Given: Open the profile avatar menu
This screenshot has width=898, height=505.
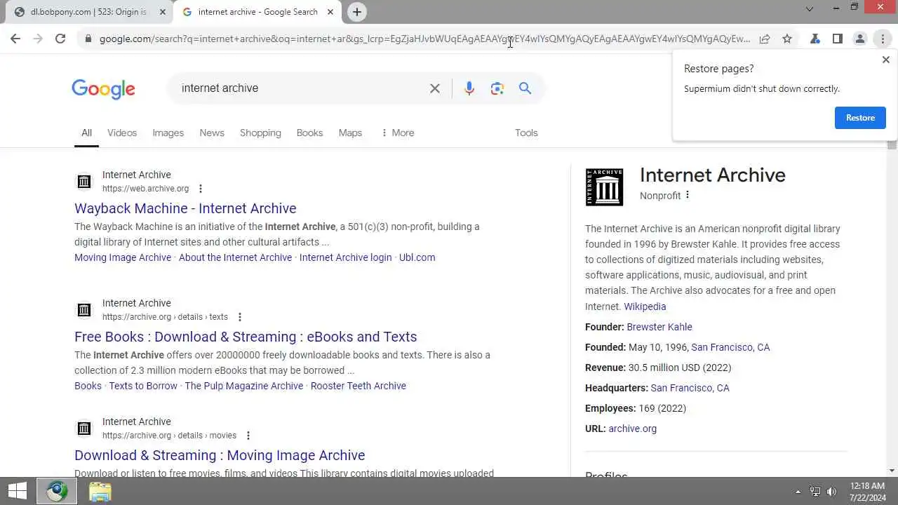Looking at the screenshot, I should point(860,39).
